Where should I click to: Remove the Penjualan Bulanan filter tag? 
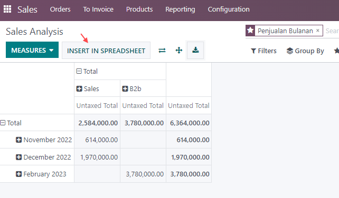(317, 31)
